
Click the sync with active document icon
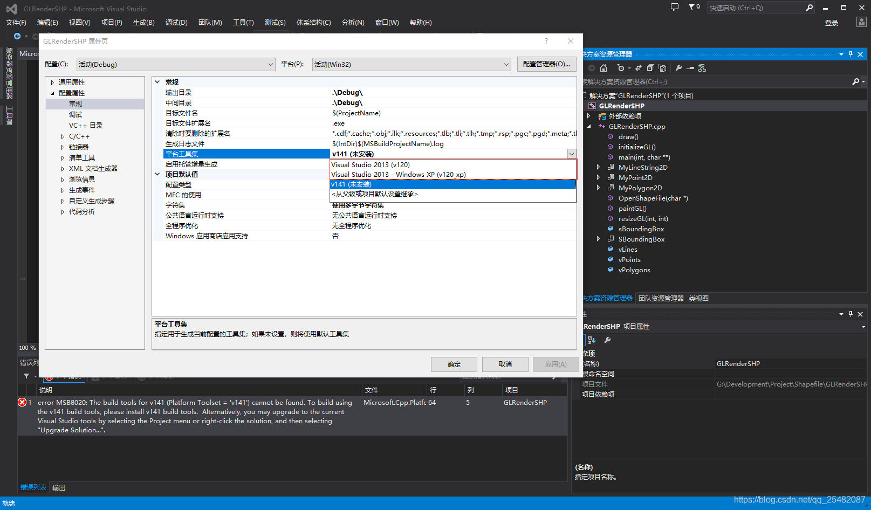tap(639, 68)
